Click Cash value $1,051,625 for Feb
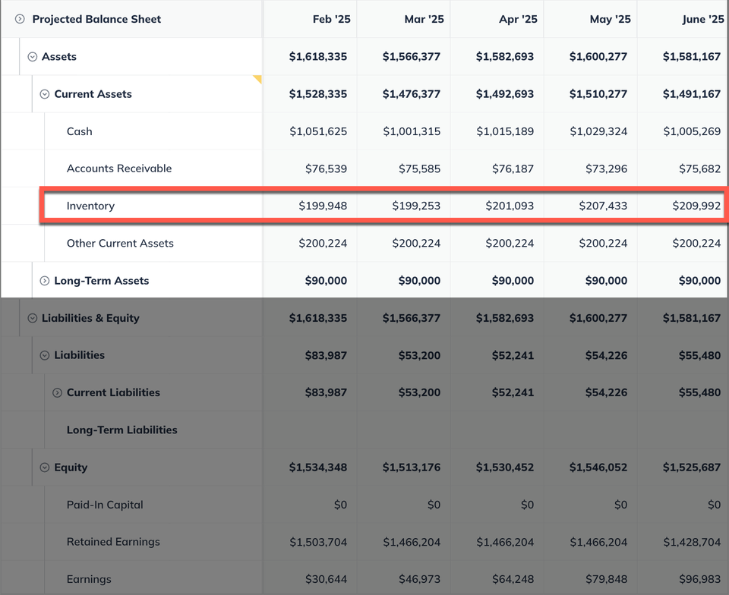Viewport: 729px width, 595px height. tap(318, 131)
